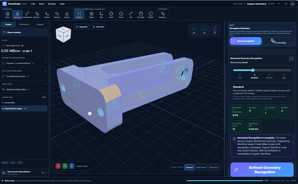Click the Reset session button
Image resolution: width=298 pixels, height=184 pixels.
tap(24, 33)
